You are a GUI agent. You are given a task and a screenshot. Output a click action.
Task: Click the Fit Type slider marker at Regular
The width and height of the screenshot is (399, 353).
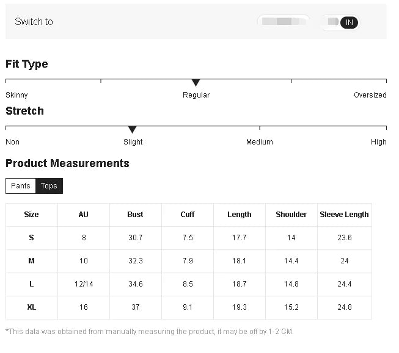[x=196, y=83]
